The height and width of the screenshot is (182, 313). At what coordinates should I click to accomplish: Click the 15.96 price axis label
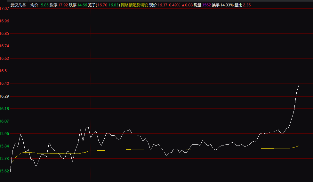coord(4,133)
